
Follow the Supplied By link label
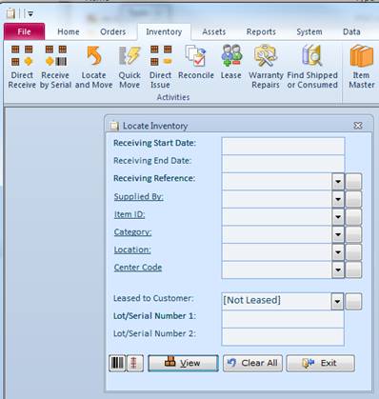(x=138, y=197)
